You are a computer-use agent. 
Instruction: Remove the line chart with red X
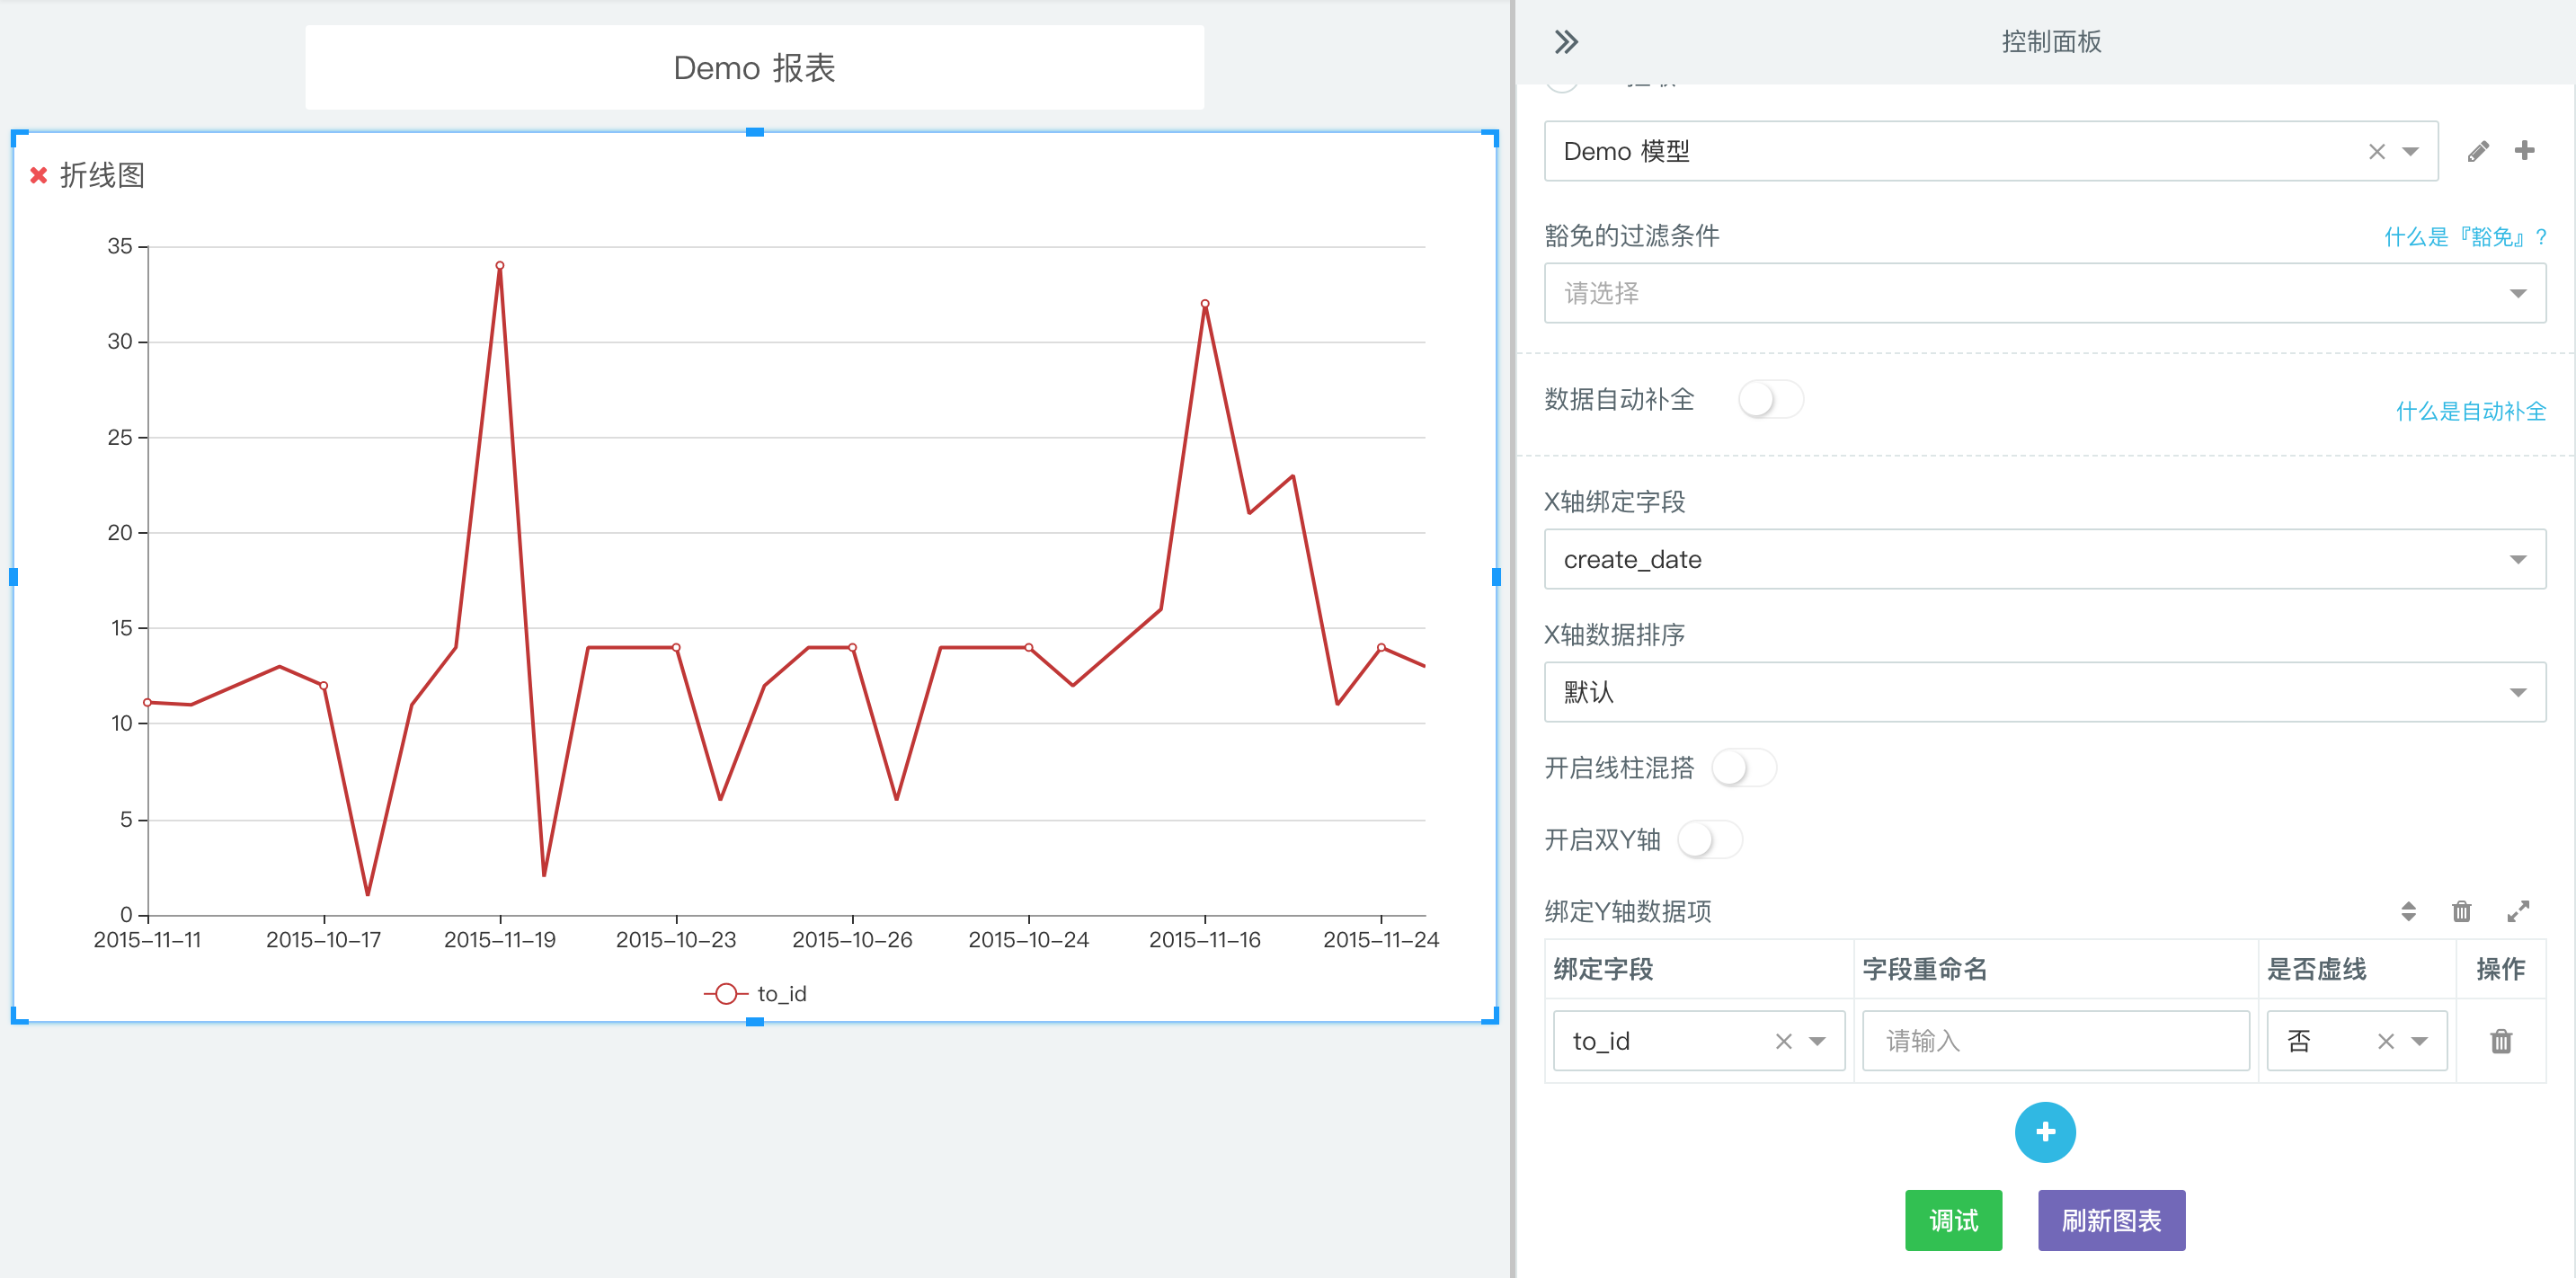click(x=39, y=175)
